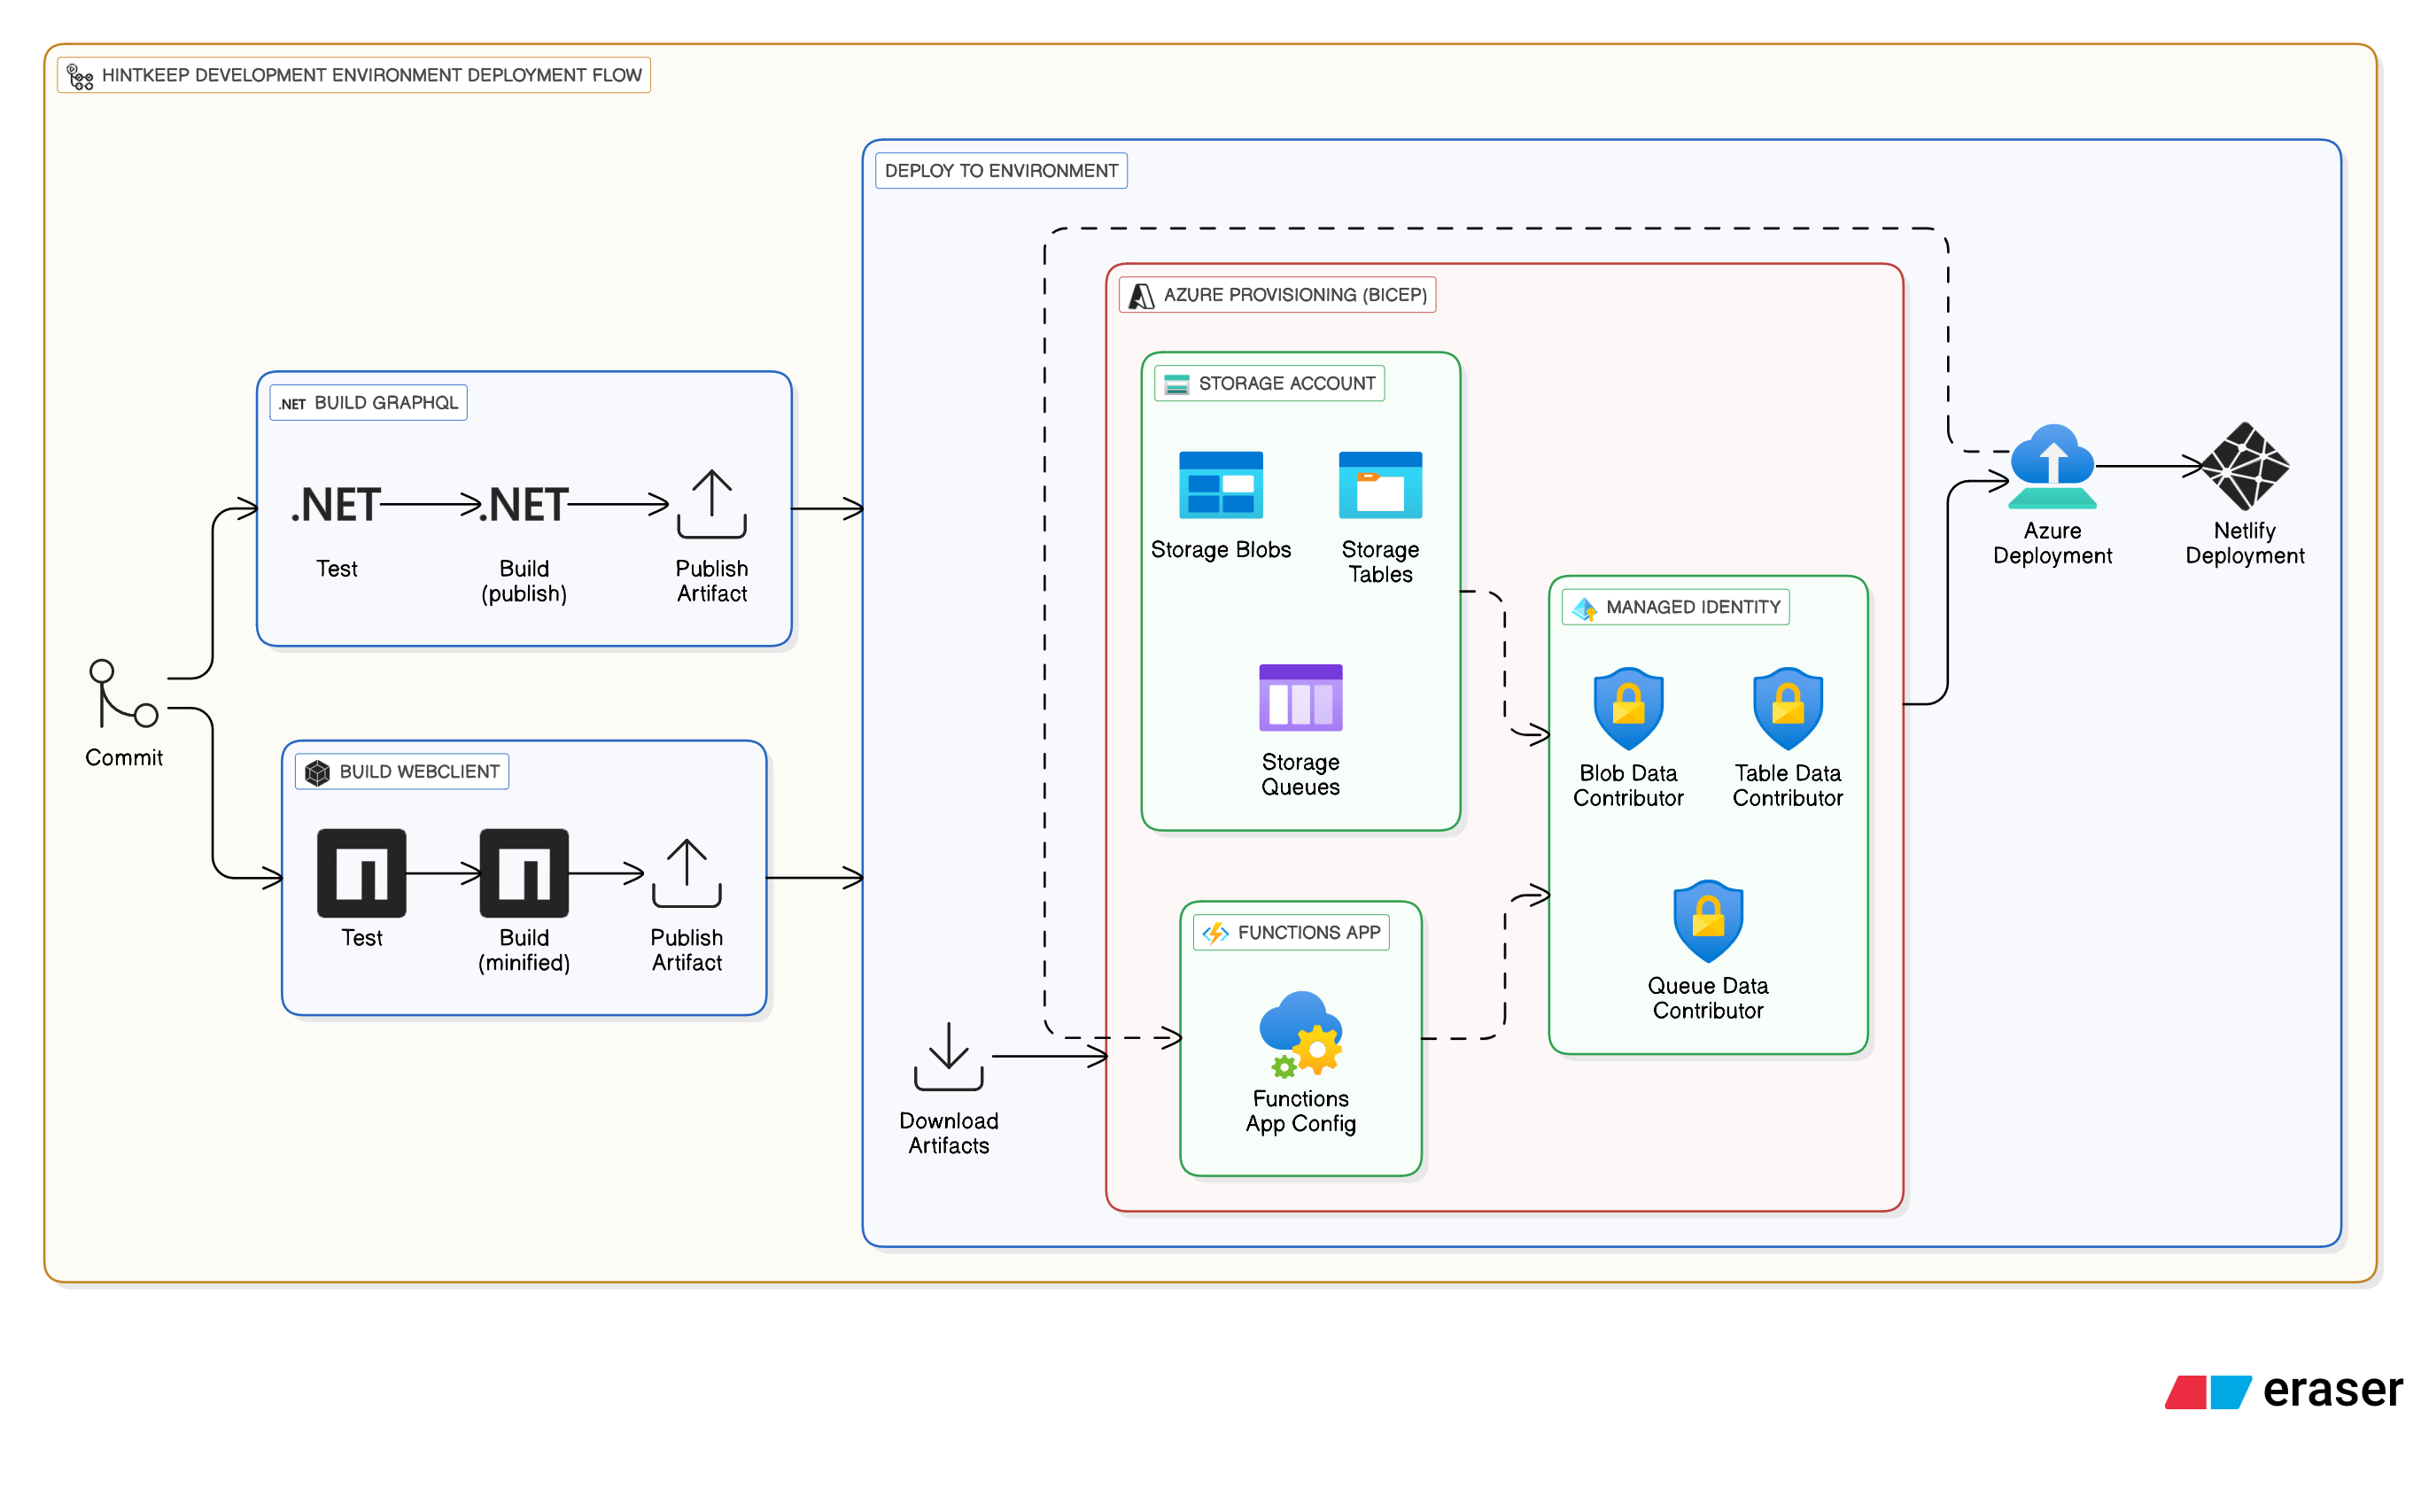Image resolution: width=2421 pixels, height=1512 pixels.
Task: Click the Storage Tables icon
Action: tap(1381, 485)
